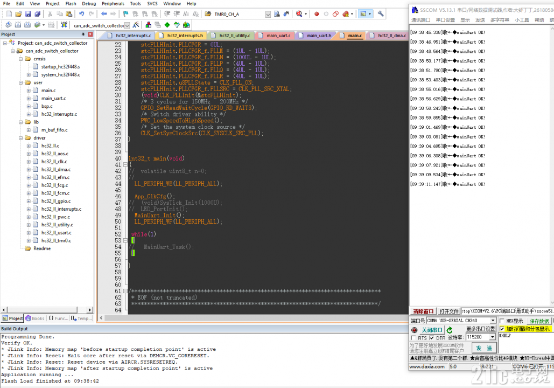Screen dimensions: 554x388
Task: Open the Configuration wrench icon
Action: pos(381,14)
